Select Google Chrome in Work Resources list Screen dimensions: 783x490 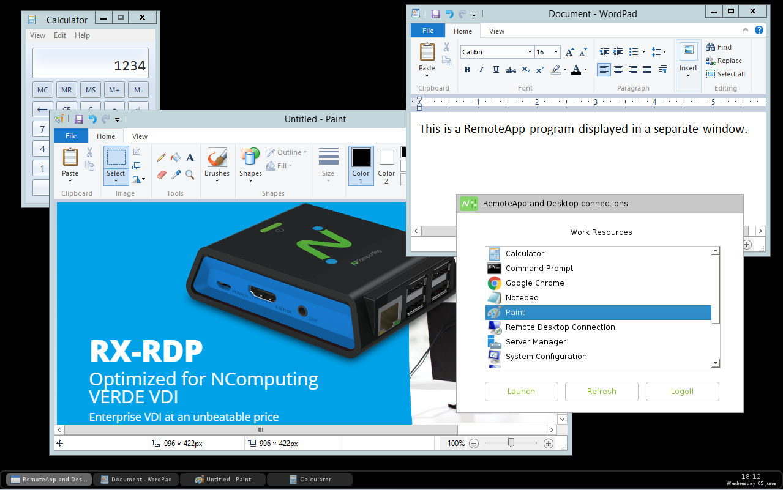(x=599, y=283)
